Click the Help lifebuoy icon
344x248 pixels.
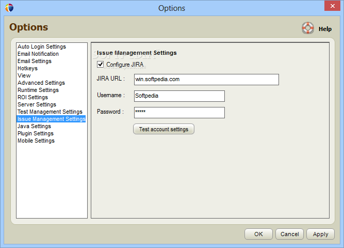point(308,28)
